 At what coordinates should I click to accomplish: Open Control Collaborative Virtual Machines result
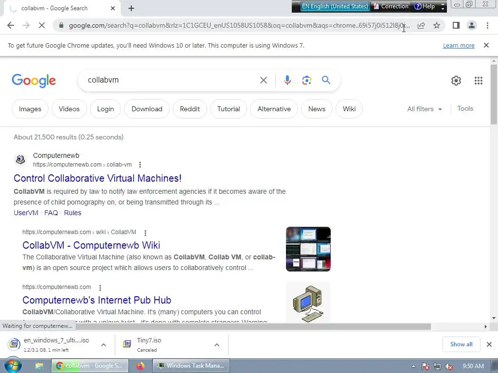[97, 178]
